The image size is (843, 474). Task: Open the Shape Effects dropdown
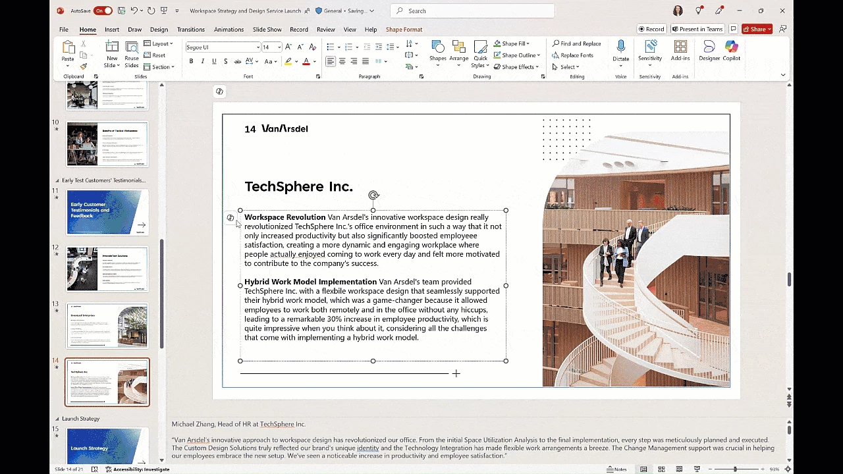pos(517,66)
